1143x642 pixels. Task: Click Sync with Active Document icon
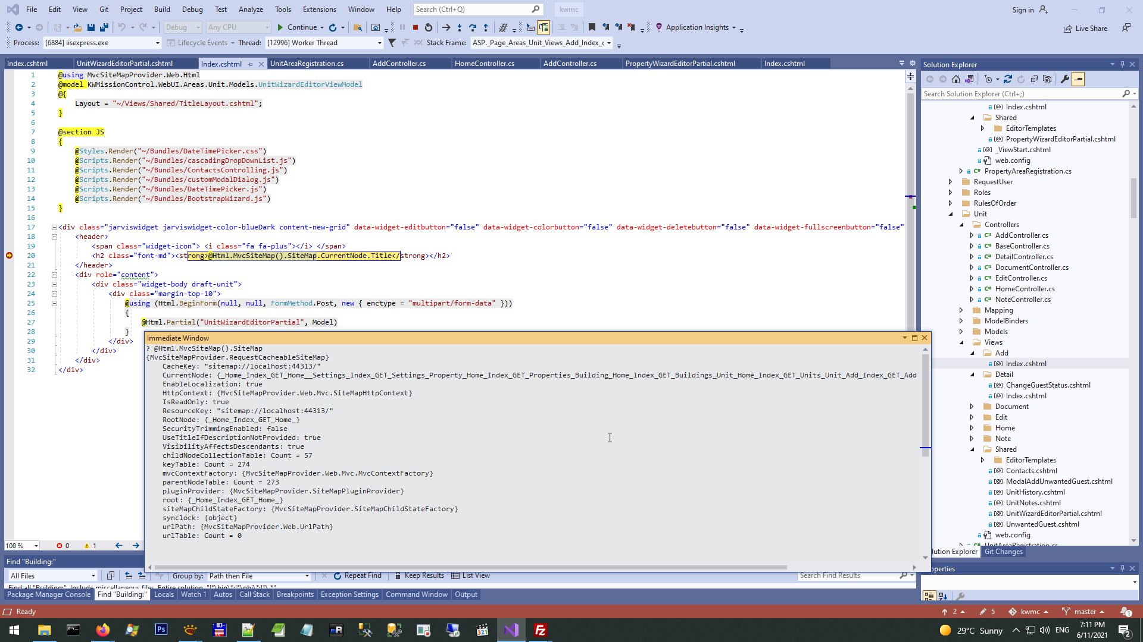point(1007,79)
